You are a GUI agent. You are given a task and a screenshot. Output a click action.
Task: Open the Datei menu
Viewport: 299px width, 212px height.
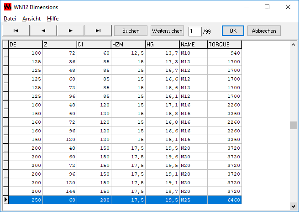10,19
